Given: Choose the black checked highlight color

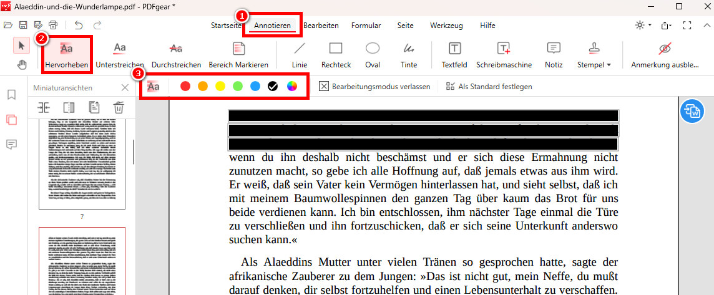Looking at the screenshot, I should (x=273, y=86).
